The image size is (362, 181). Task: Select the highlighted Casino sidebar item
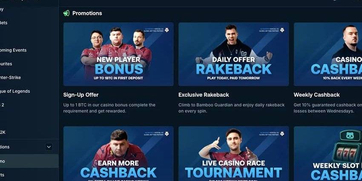pyautogui.click(x=29, y=161)
